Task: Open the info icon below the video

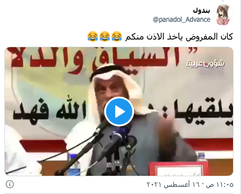Action: (x=10, y=184)
